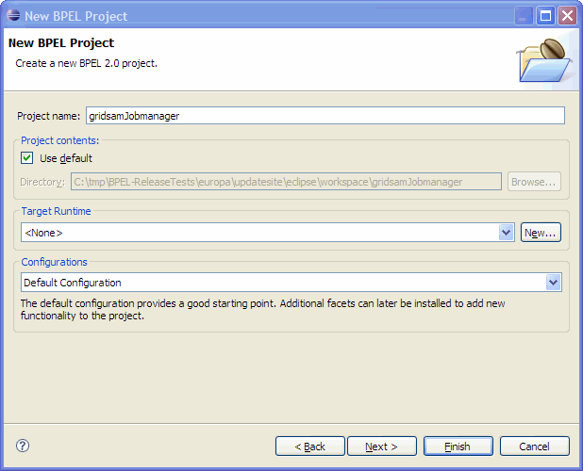Image resolution: width=583 pixels, height=471 pixels.
Task: Focus the Project name text field
Action: (x=325, y=116)
